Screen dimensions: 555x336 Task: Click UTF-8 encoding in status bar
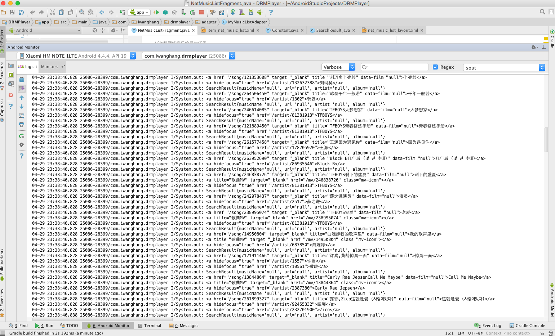(475, 333)
